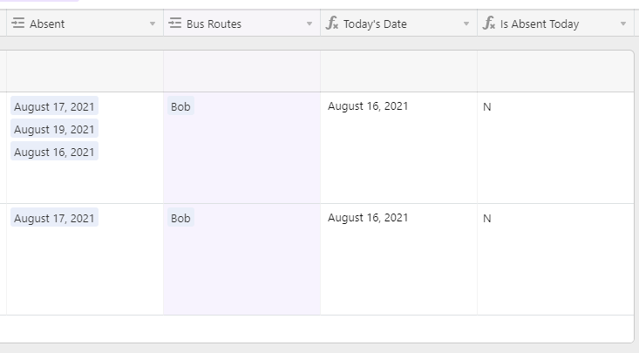Open the Bob bus route in second row
The height and width of the screenshot is (353, 639).
click(x=180, y=218)
